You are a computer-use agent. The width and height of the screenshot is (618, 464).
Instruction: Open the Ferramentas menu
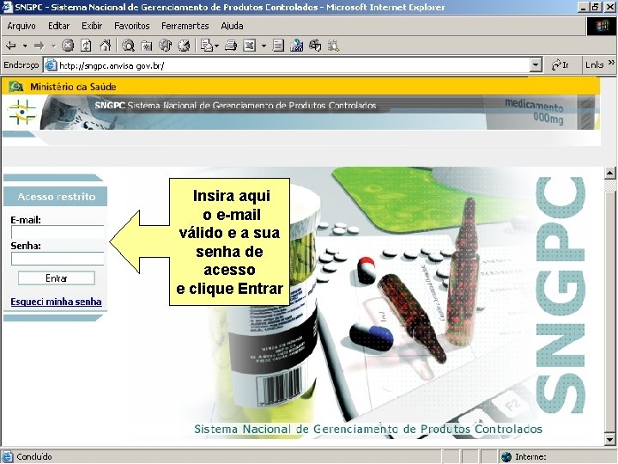point(185,26)
